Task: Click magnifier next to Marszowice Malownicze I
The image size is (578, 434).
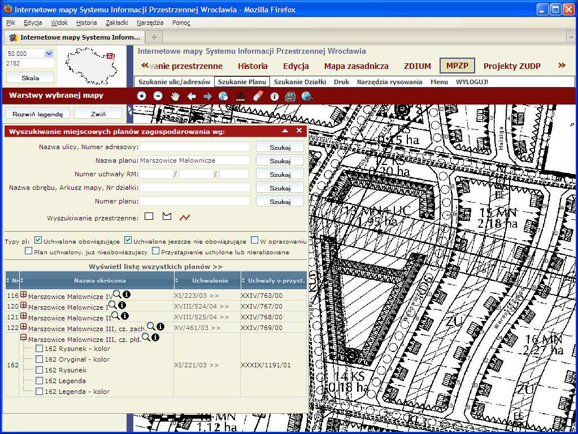Action: 113,305
